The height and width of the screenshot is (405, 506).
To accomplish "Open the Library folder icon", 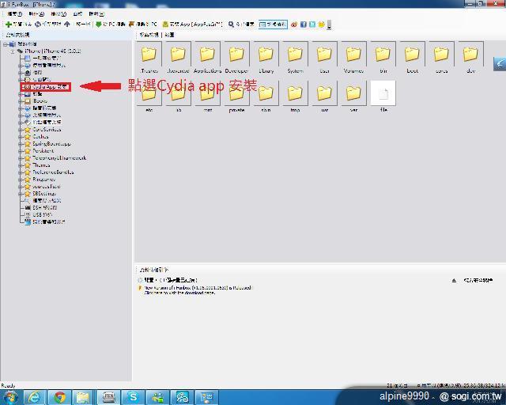I will click(x=266, y=54).
